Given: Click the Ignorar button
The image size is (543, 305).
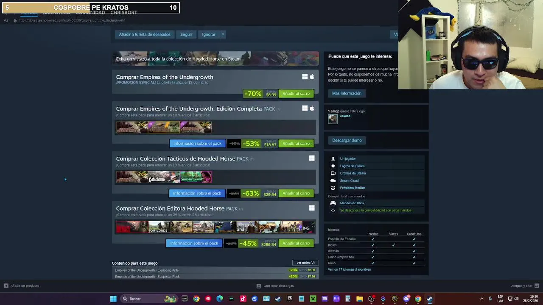Looking at the screenshot, I should click(x=209, y=34).
